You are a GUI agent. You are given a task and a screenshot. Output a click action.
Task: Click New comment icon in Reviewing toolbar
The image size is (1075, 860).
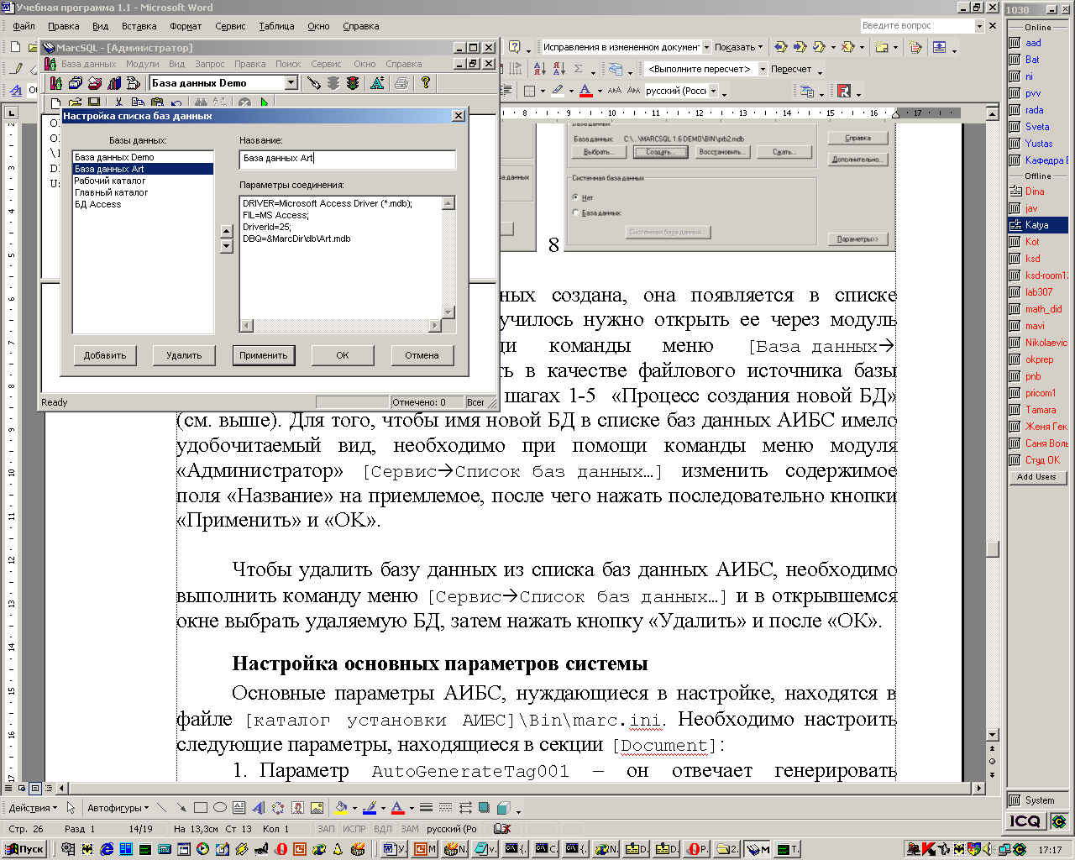(881, 47)
